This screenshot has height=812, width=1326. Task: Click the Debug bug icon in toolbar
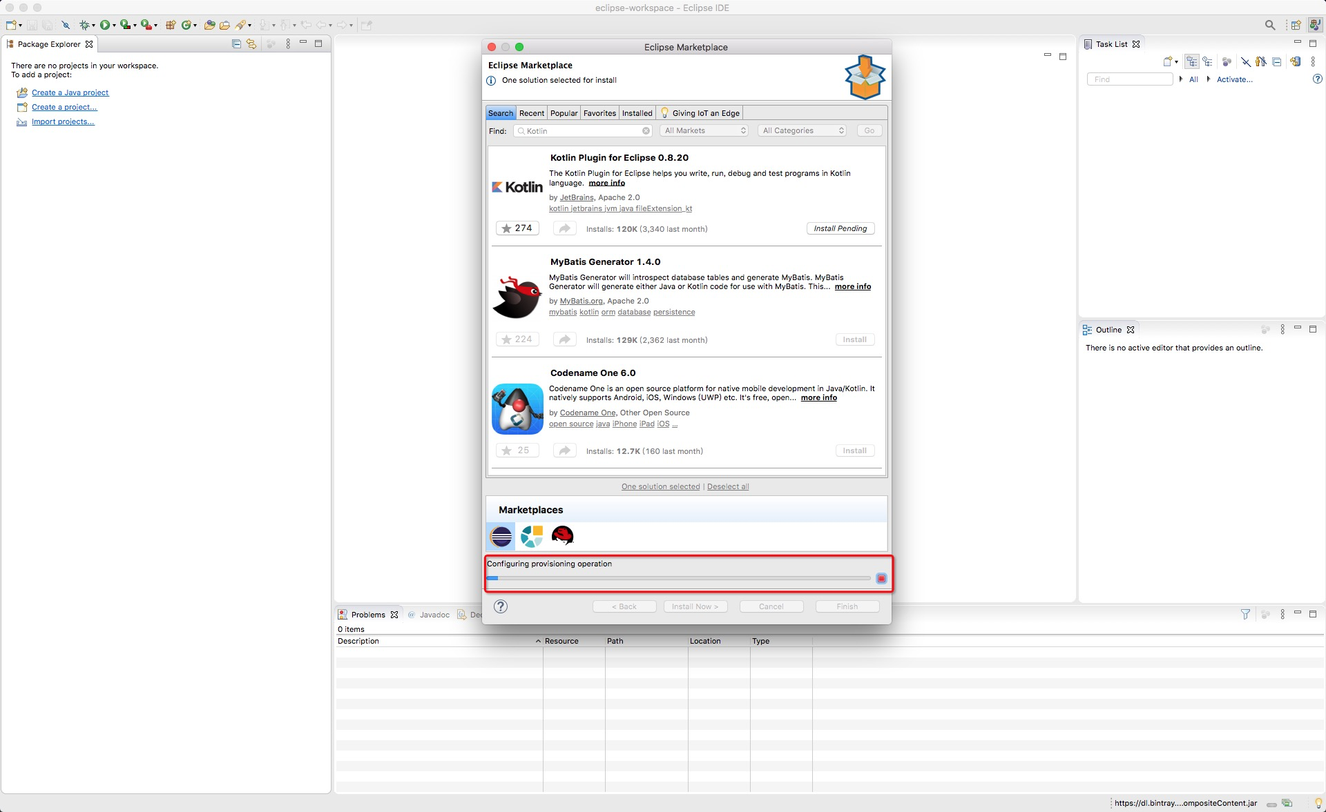click(84, 25)
